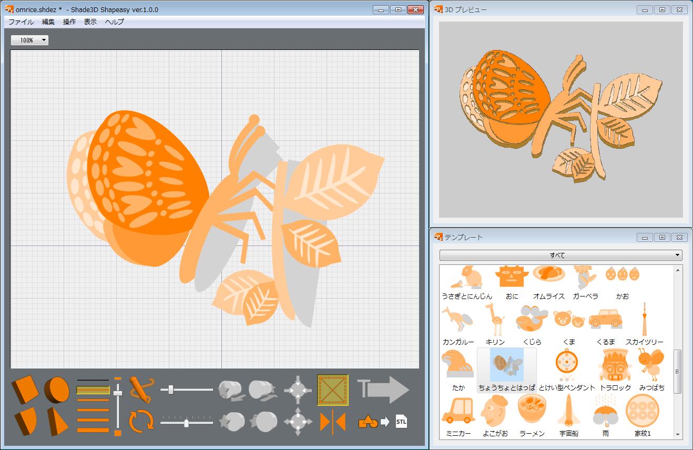Click grey cylinder icon with star on left and arrow
The height and width of the screenshot is (450, 693).
(x=232, y=390)
